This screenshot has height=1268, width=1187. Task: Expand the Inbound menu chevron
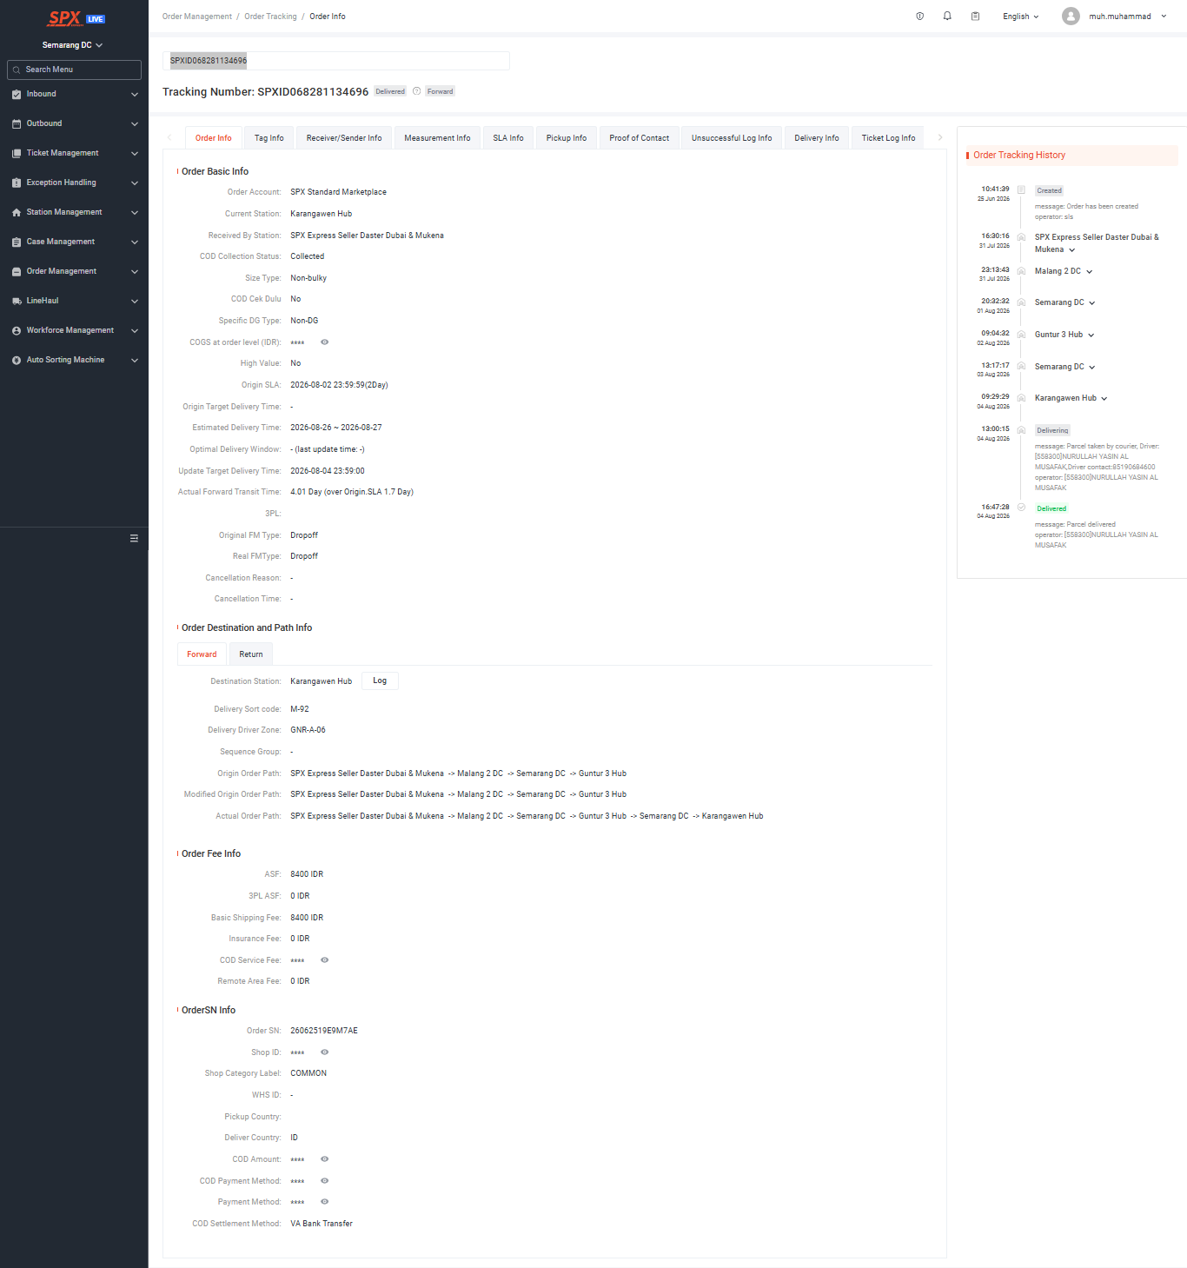point(135,94)
